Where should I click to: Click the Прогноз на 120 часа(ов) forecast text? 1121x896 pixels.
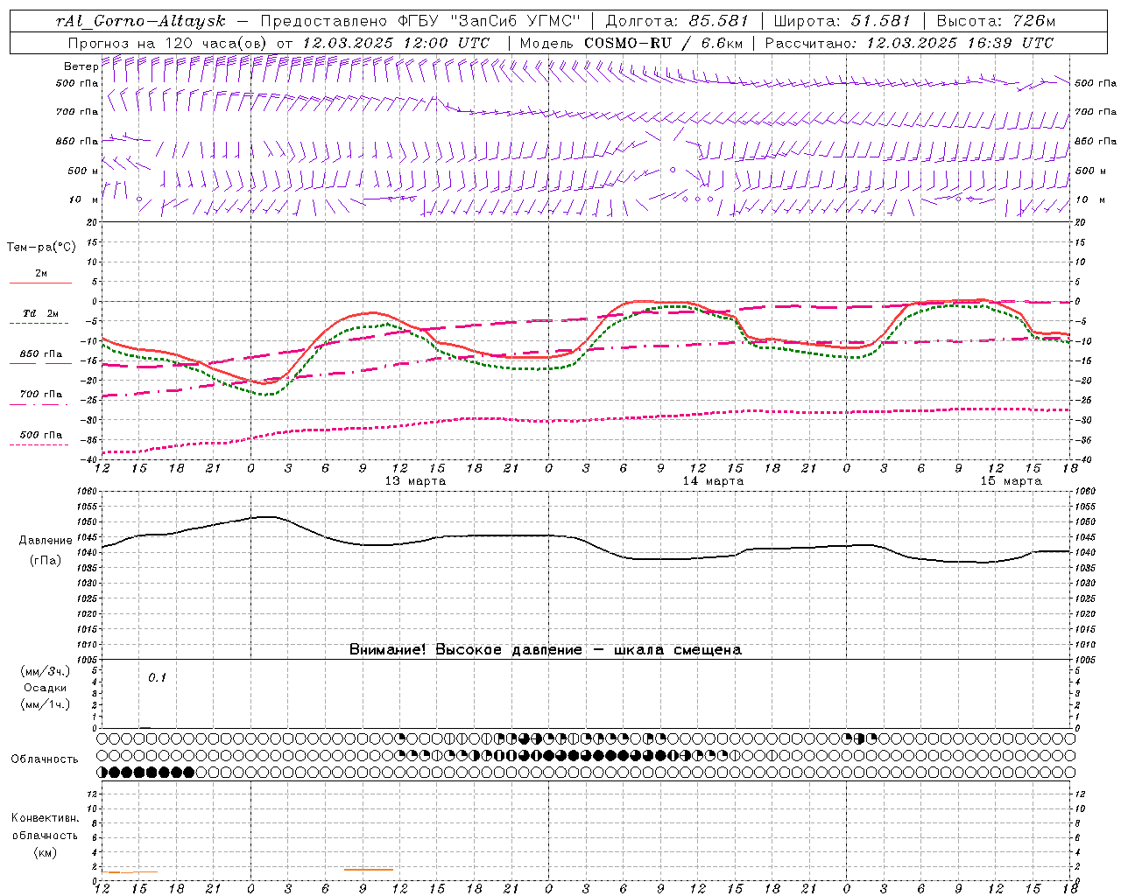coord(169,43)
